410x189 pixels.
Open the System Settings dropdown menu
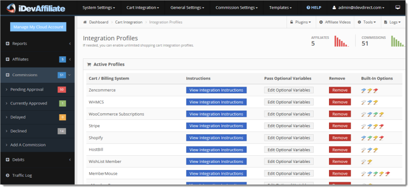(99, 8)
